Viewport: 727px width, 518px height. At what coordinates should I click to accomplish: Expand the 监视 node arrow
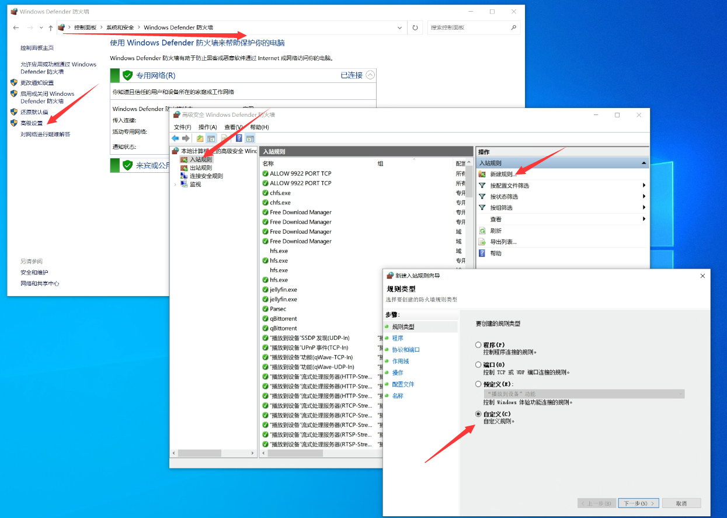(x=175, y=184)
